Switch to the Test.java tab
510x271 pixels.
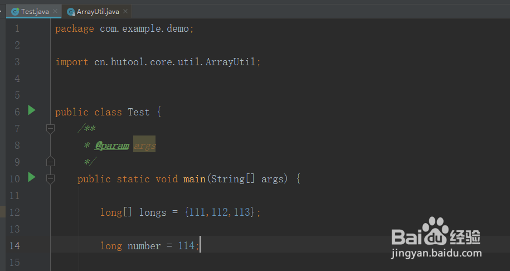point(35,11)
